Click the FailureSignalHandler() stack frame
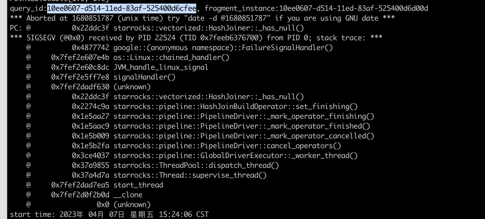The width and height of the screenshot is (485, 219). (223, 48)
